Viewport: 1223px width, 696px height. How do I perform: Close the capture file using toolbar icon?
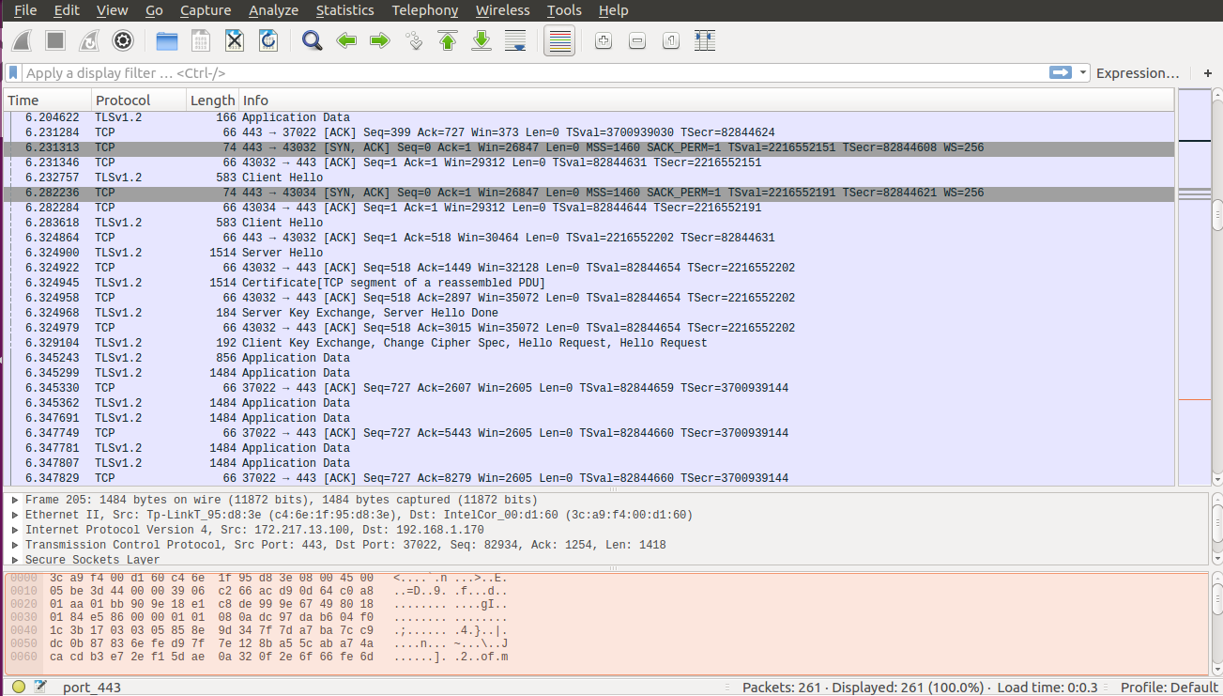tap(235, 40)
